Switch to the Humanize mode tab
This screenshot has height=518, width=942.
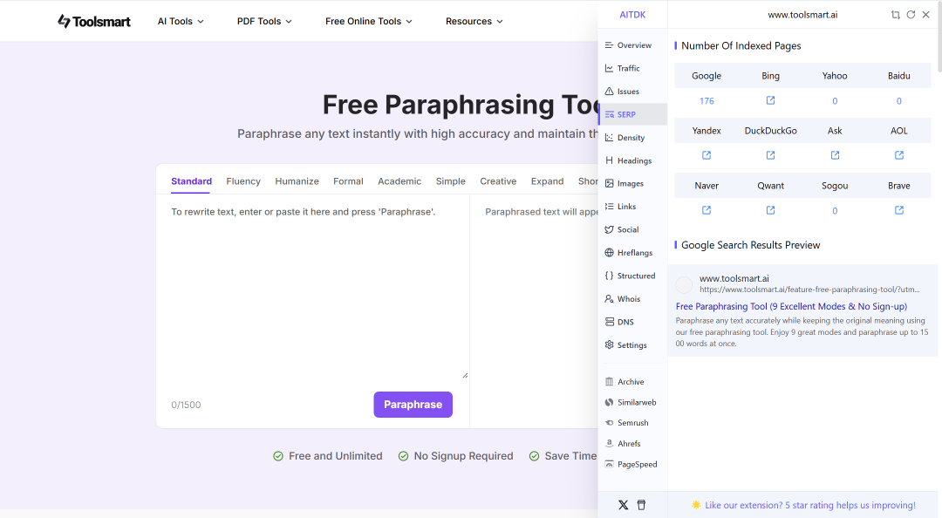tap(297, 181)
